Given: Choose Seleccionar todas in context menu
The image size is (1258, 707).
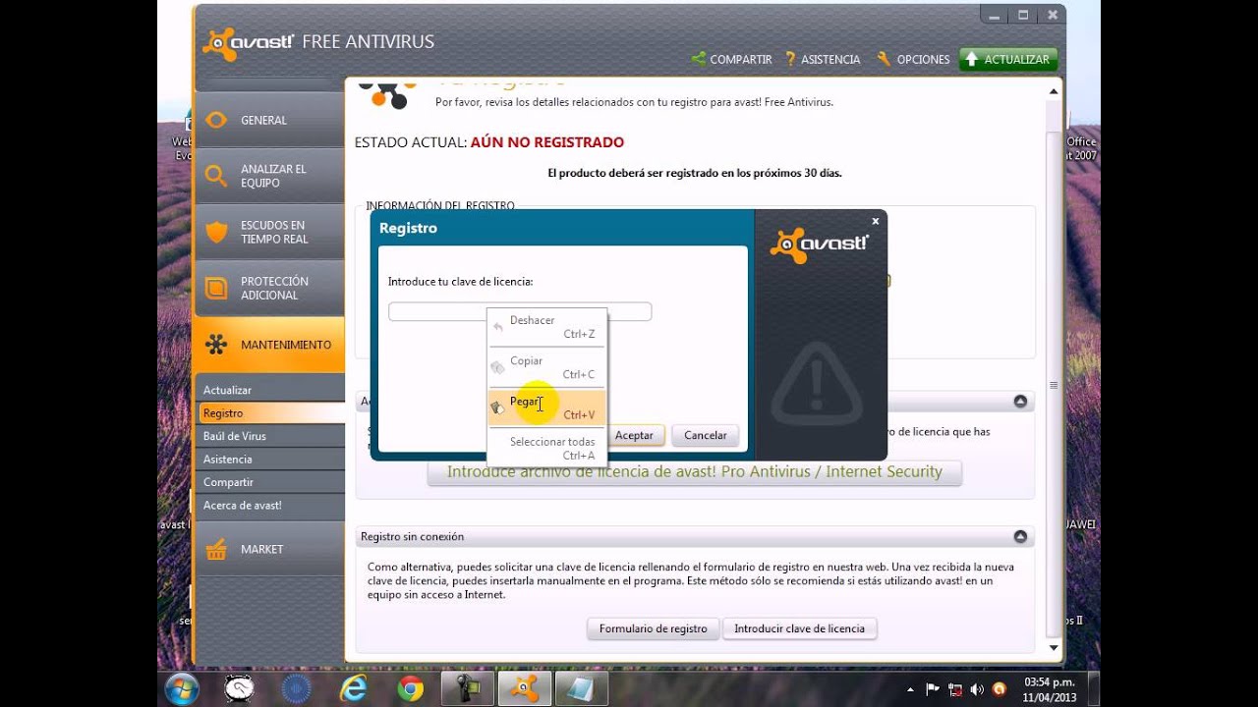Looking at the screenshot, I should pos(546,448).
